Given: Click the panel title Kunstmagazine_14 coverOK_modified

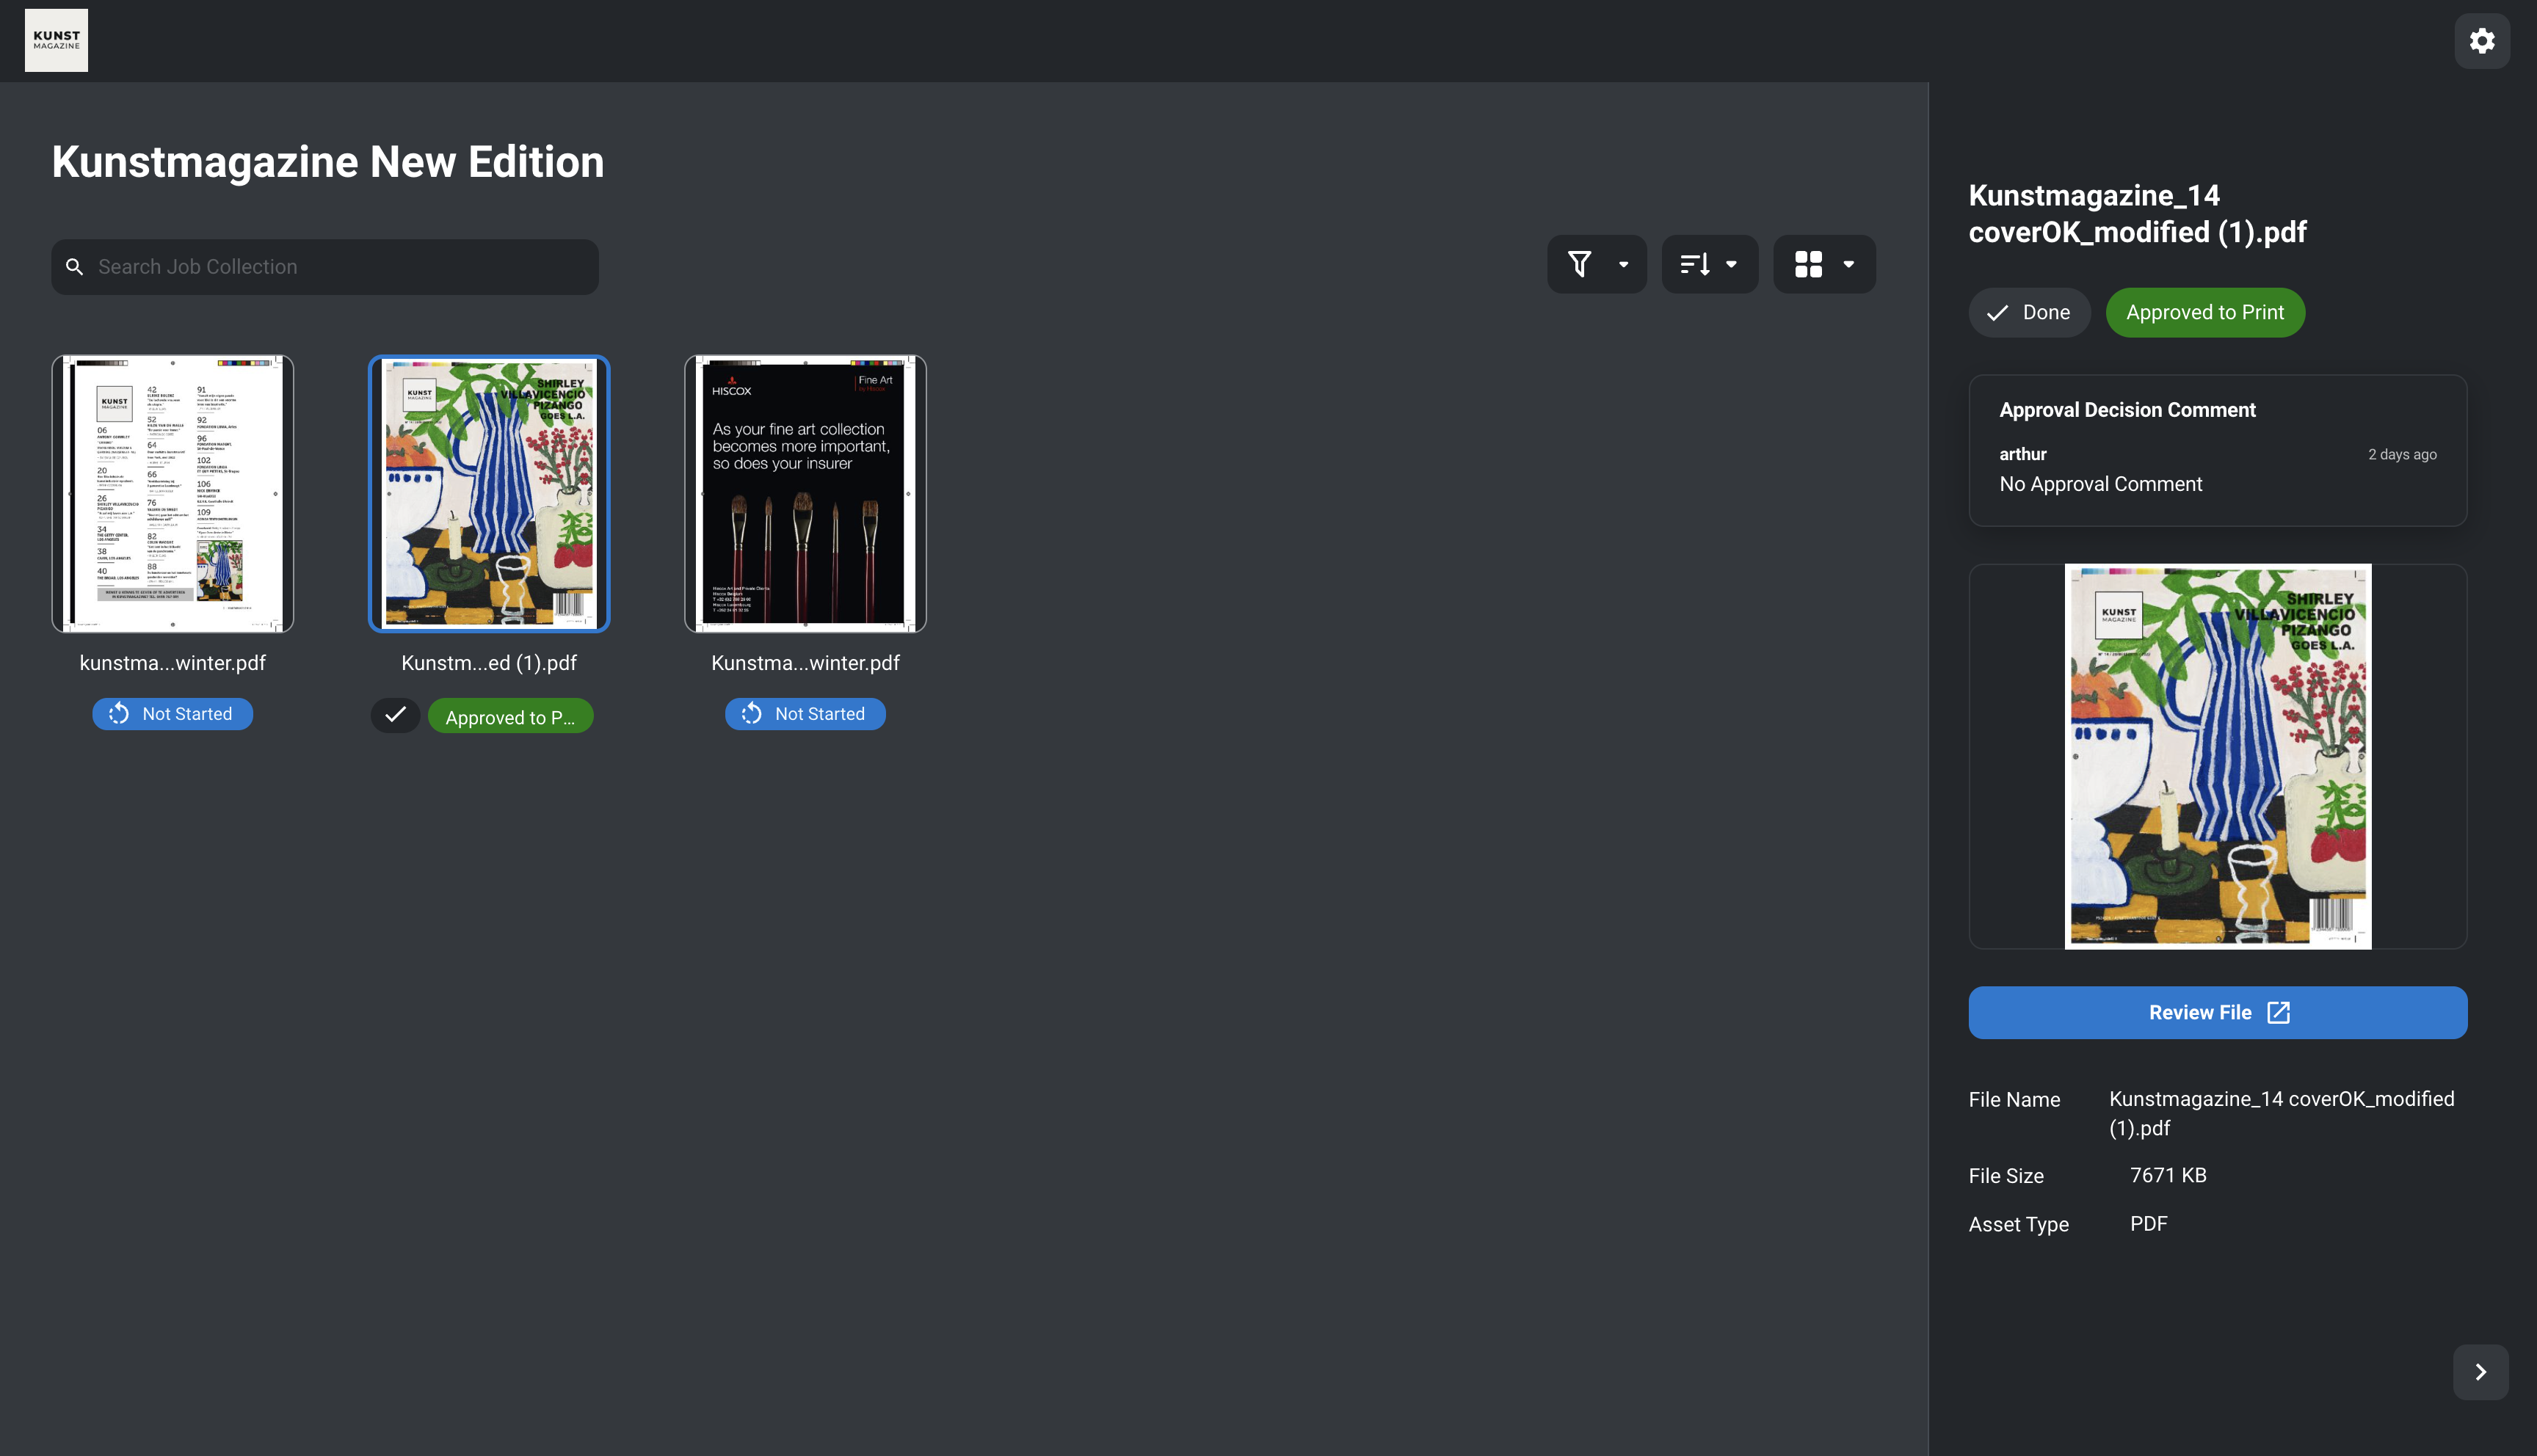Looking at the screenshot, I should click(2137, 214).
